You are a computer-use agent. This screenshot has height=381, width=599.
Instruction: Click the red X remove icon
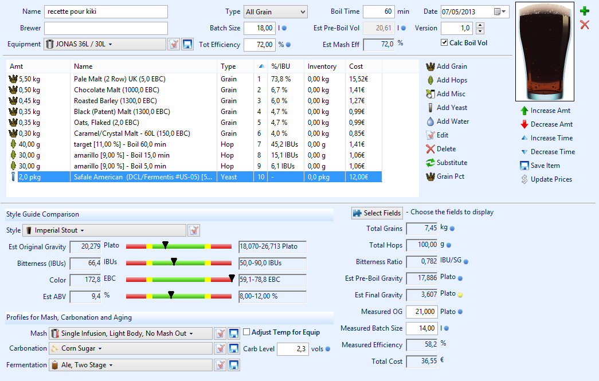(584, 25)
